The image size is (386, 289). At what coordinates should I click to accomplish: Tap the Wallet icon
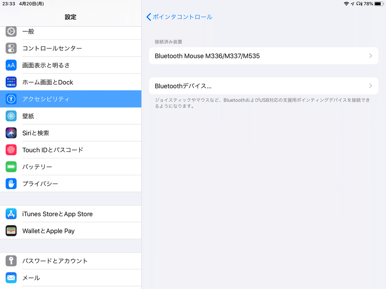(11, 231)
